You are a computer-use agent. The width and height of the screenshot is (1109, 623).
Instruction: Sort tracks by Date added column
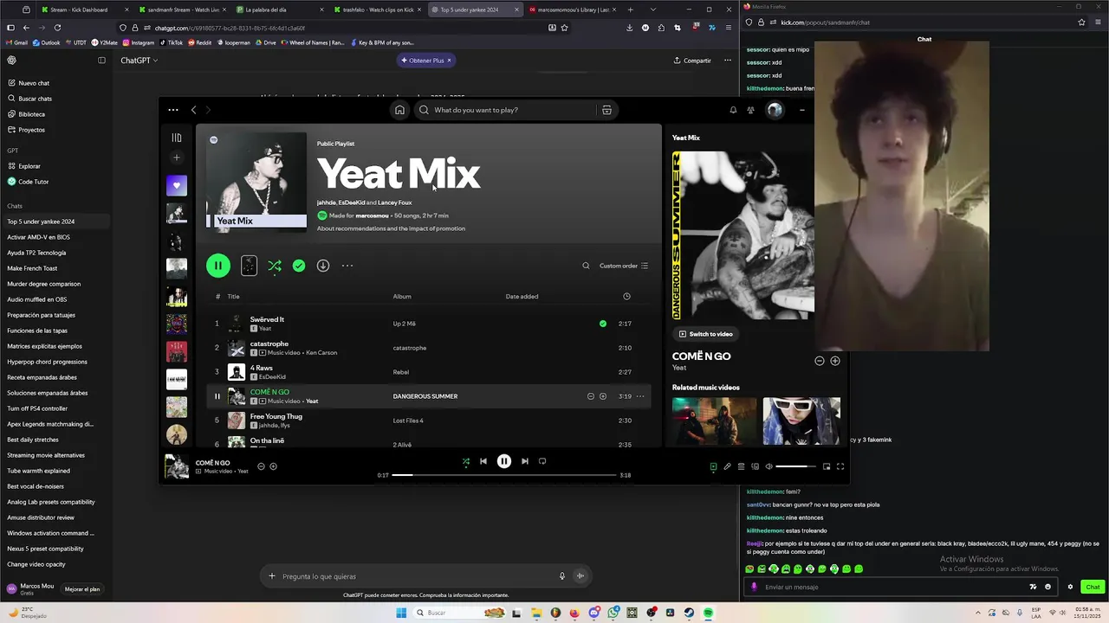tap(522, 297)
